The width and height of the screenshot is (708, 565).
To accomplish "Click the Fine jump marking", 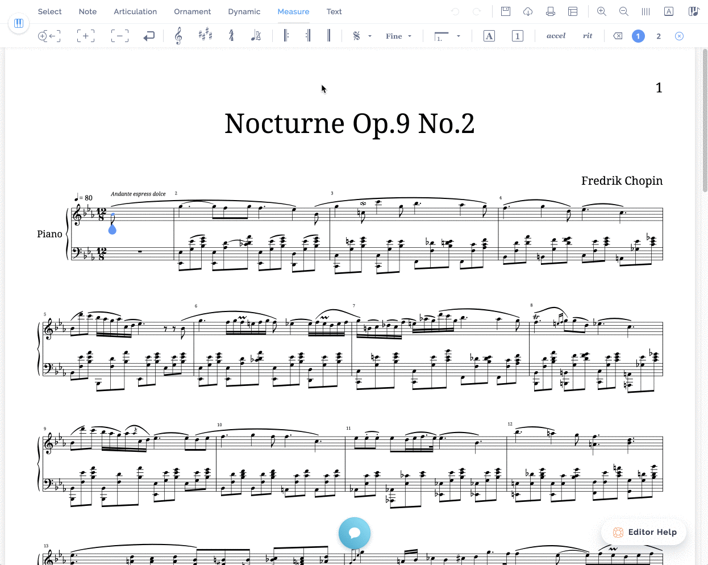I will (x=394, y=36).
